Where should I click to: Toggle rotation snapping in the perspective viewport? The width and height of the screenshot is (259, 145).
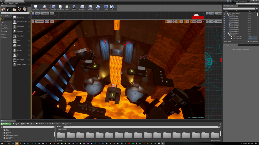coord(185,22)
